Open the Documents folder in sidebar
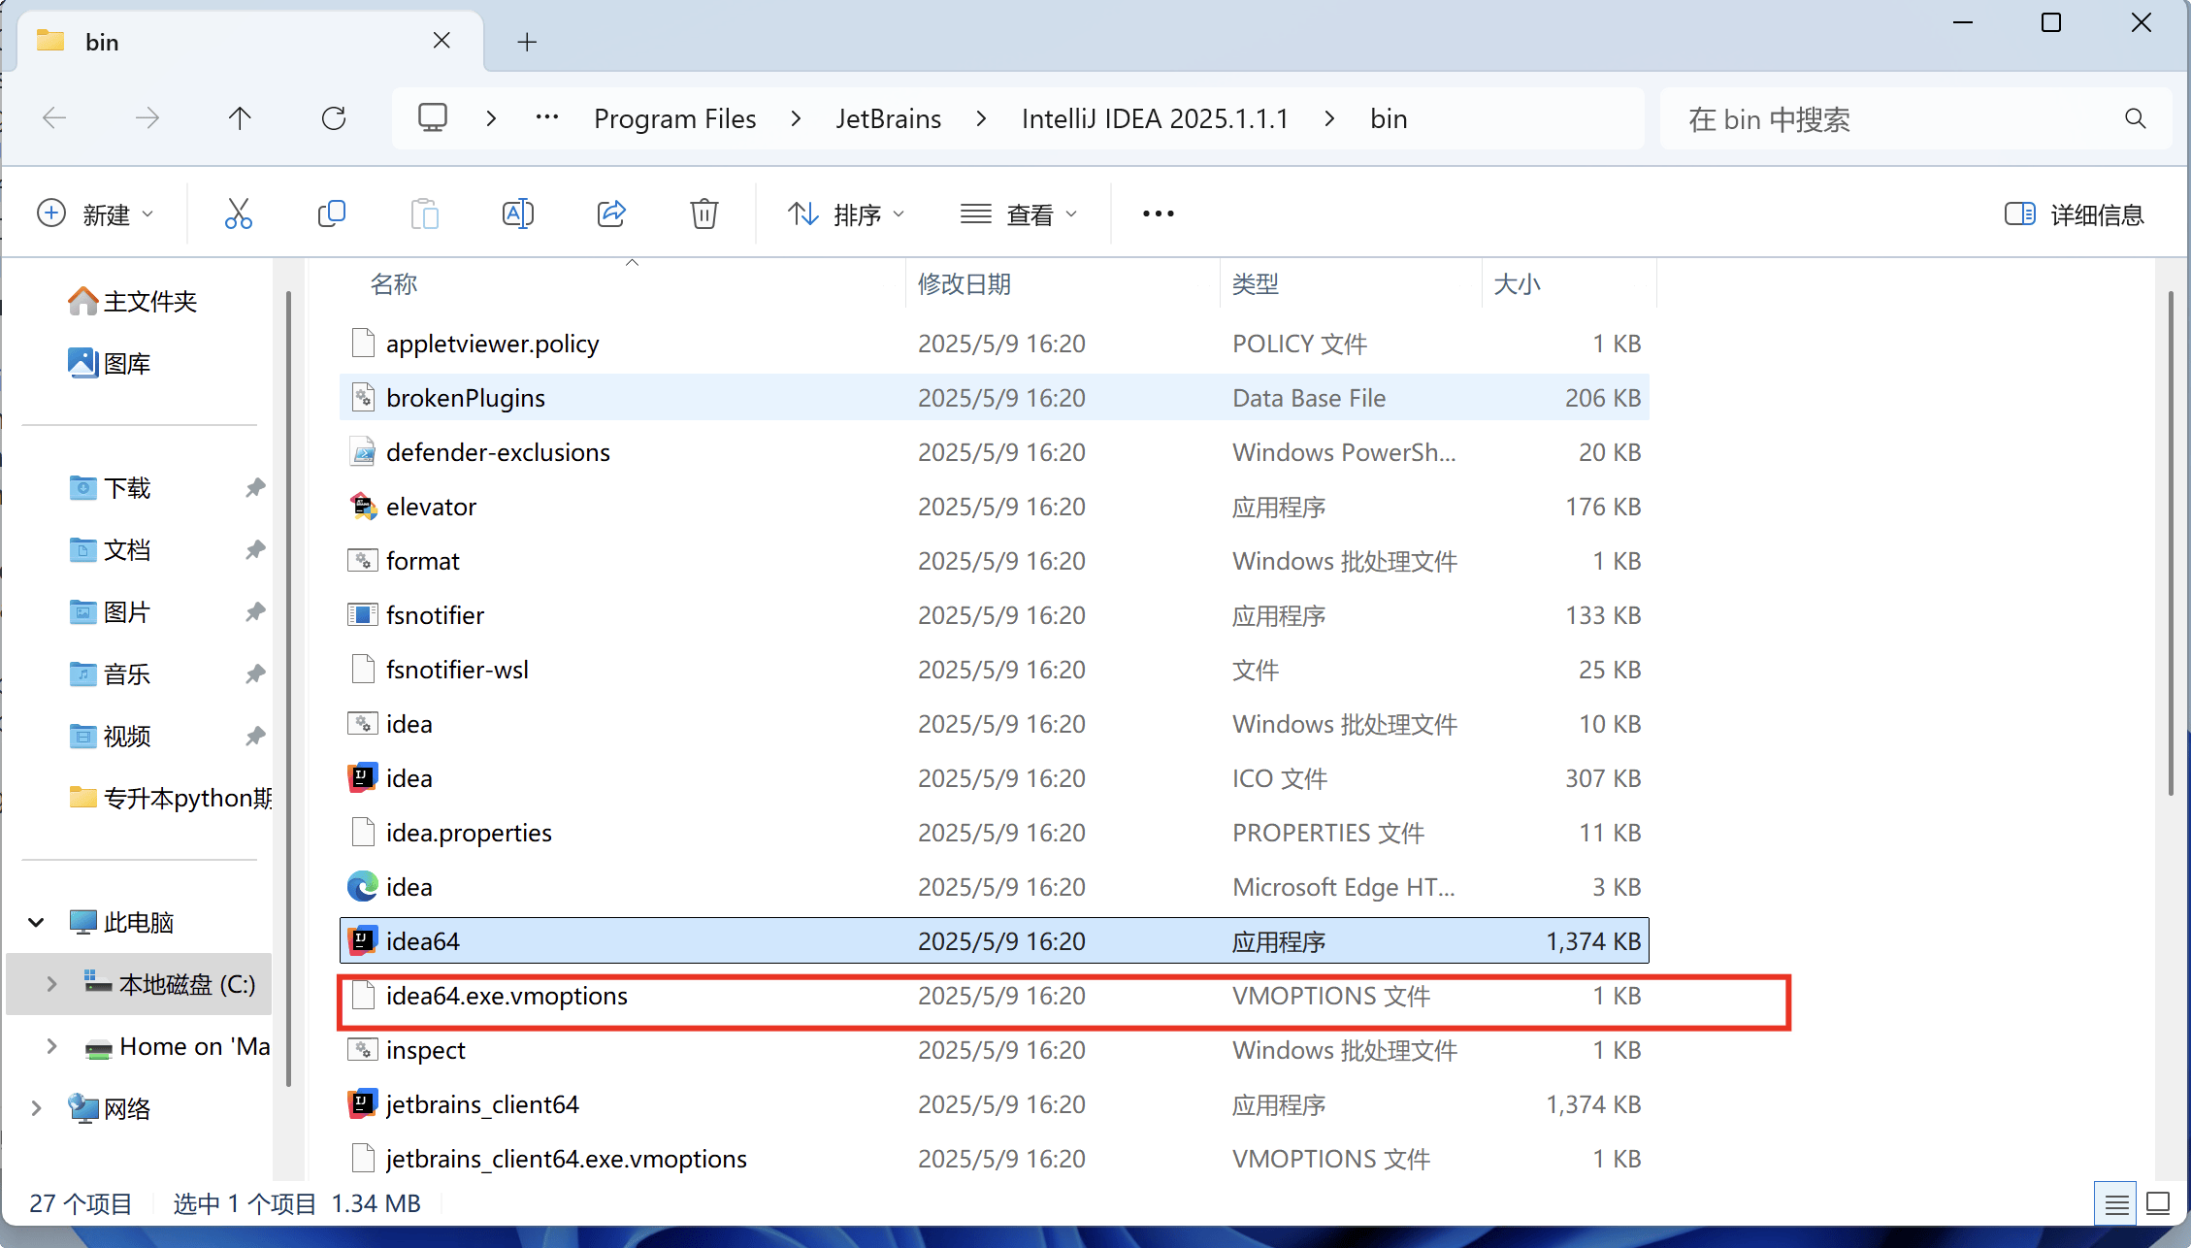The height and width of the screenshot is (1248, 2191). 110,550
